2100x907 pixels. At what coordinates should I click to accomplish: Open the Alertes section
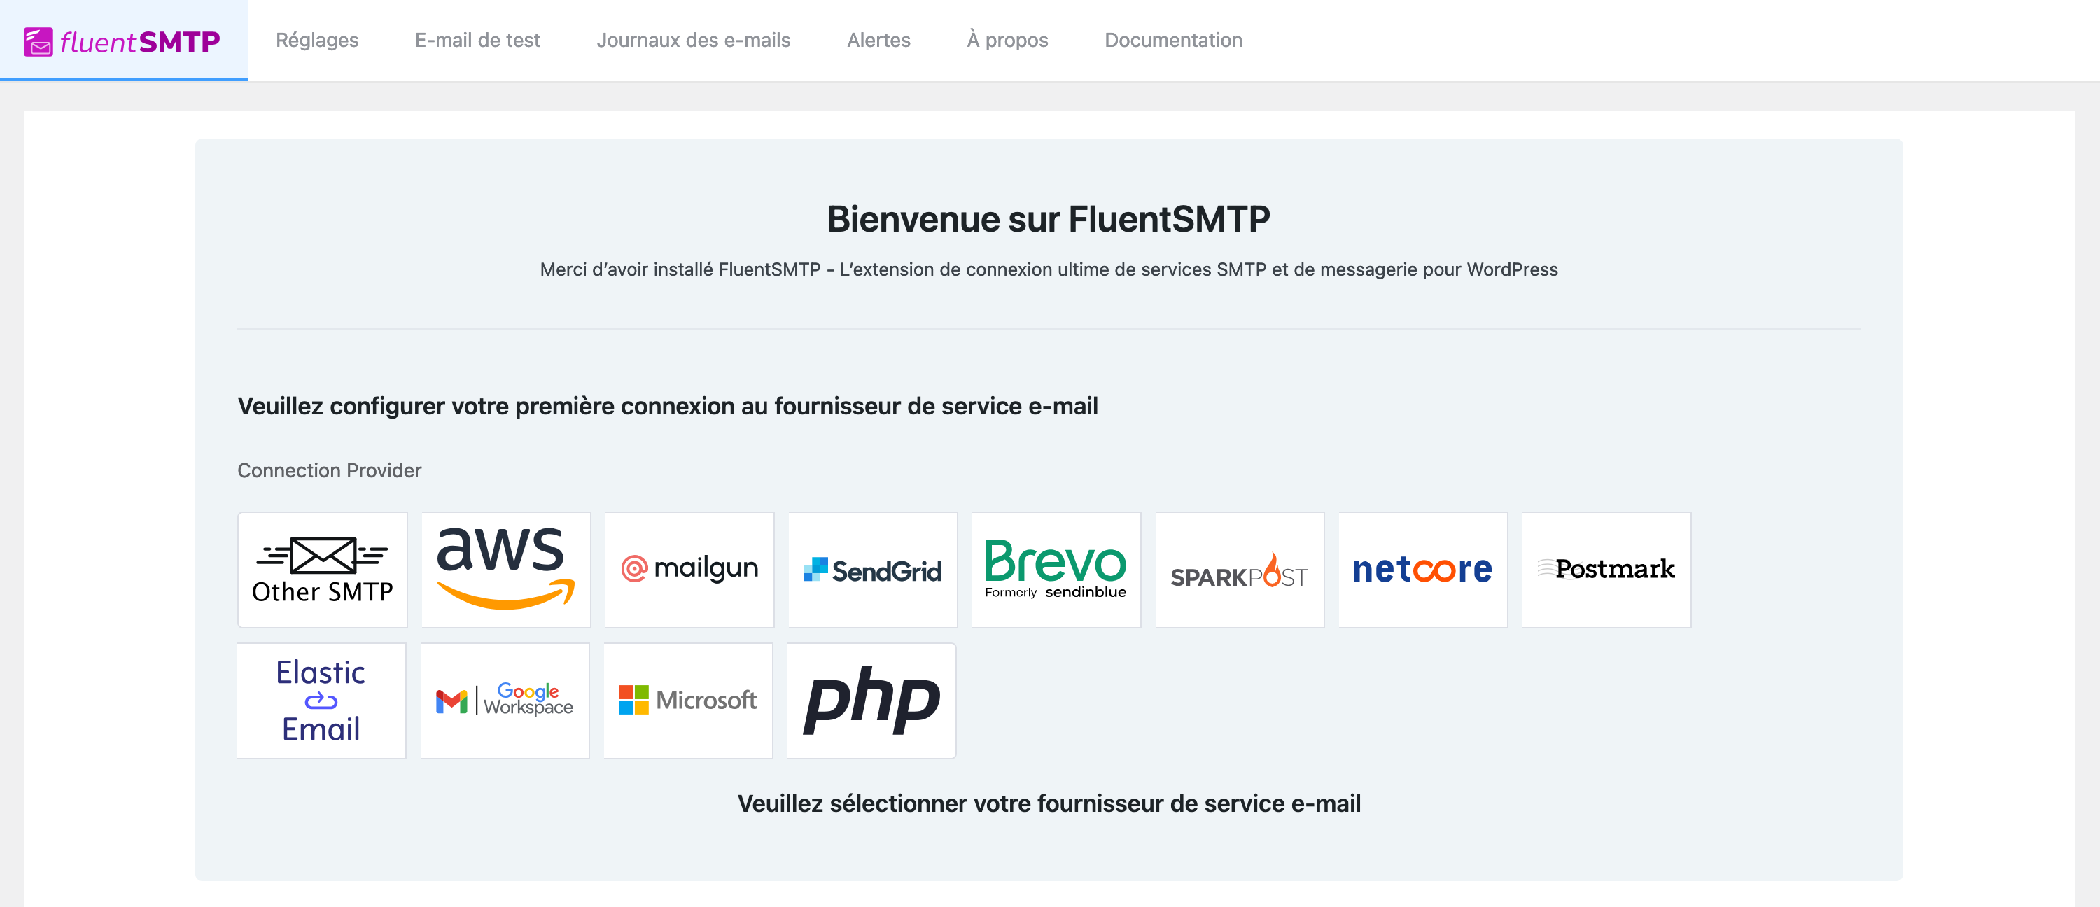tap(878, 40)
